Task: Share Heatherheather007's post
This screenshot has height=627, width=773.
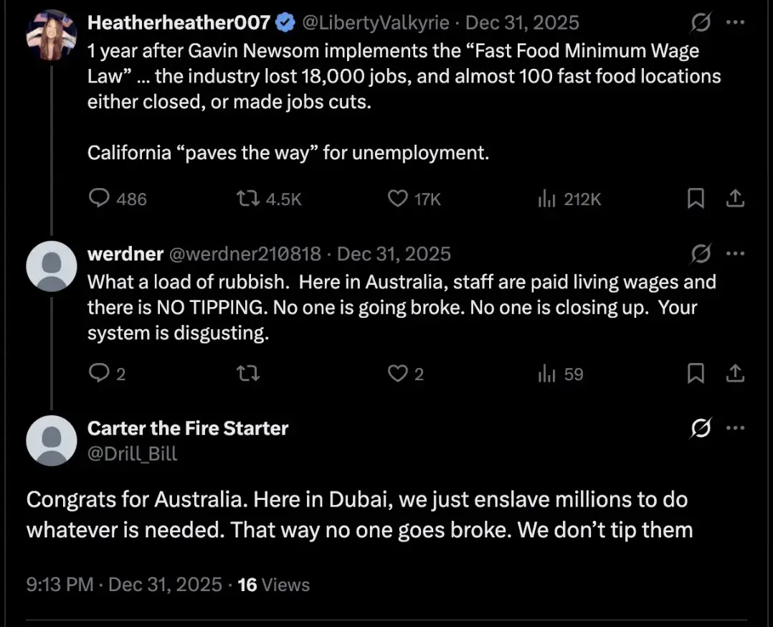Action: pyautogui.click(x=735, y=199)
